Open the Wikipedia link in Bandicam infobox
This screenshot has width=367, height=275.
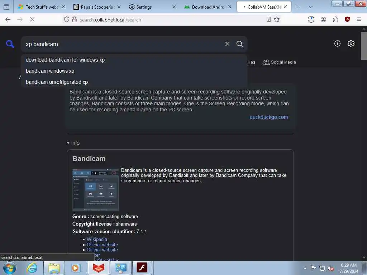click(x=97, y=239)
